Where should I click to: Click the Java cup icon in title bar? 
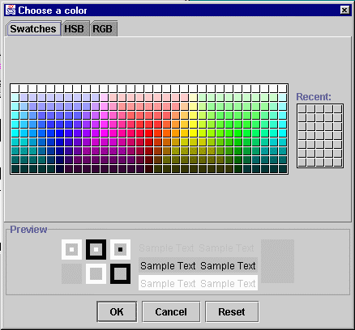(11, 10)
